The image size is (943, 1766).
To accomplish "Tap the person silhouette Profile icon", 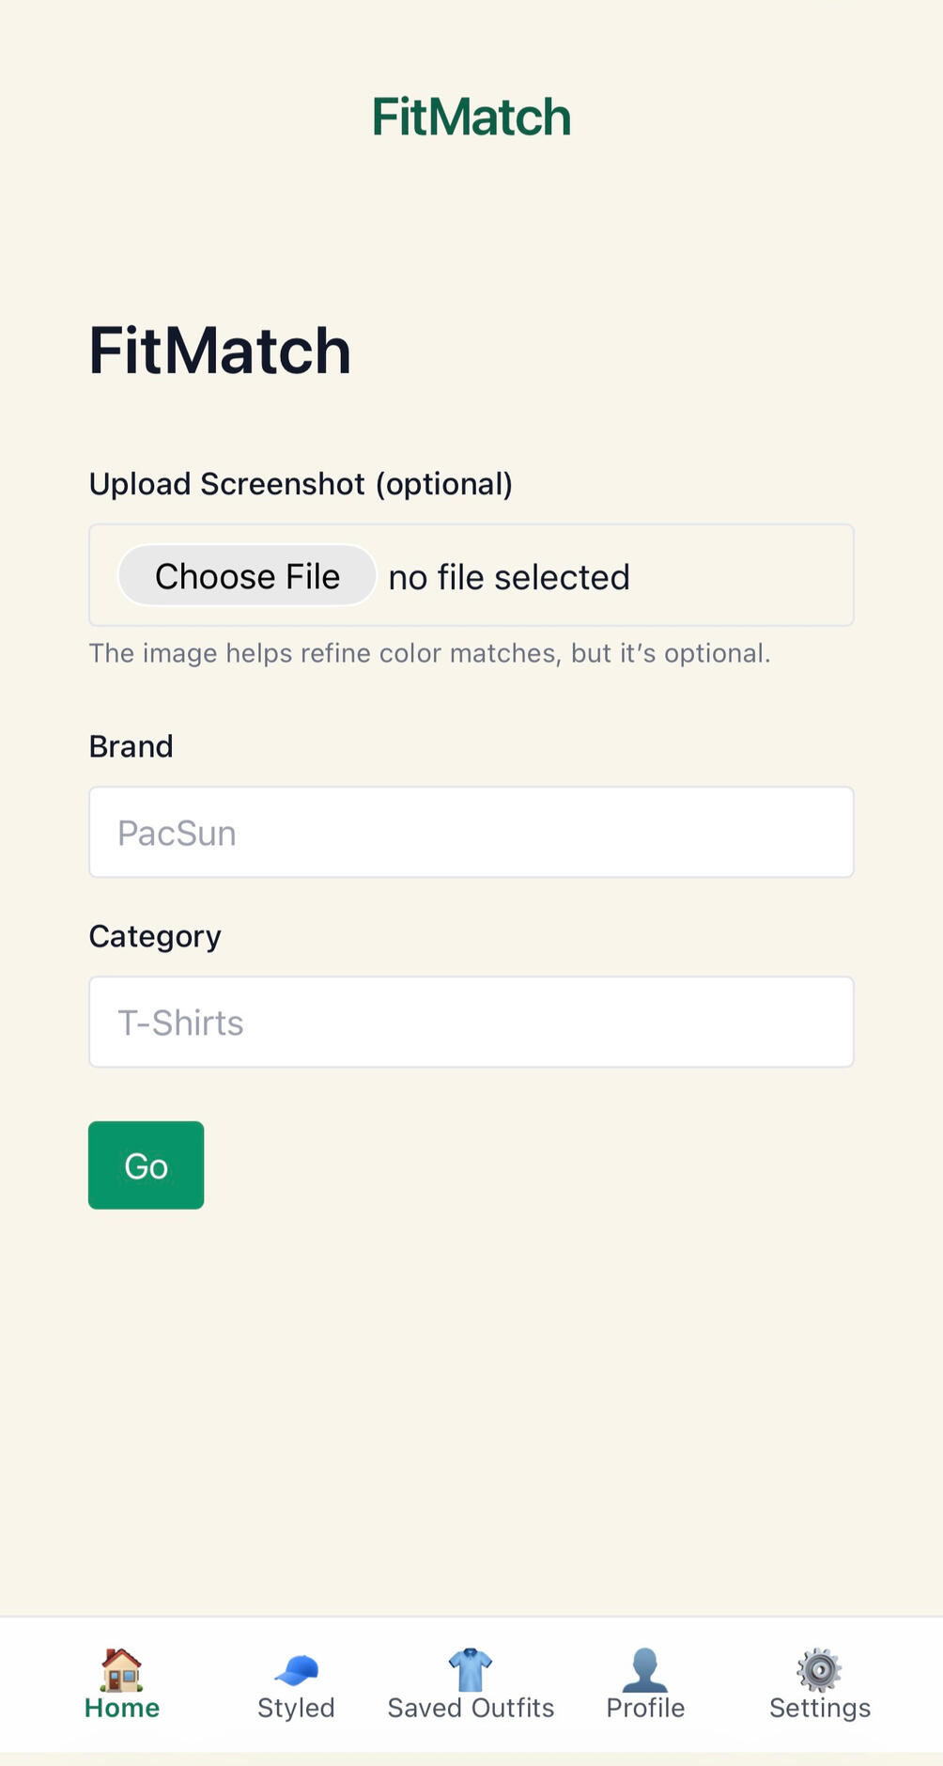I will 645,1669.
